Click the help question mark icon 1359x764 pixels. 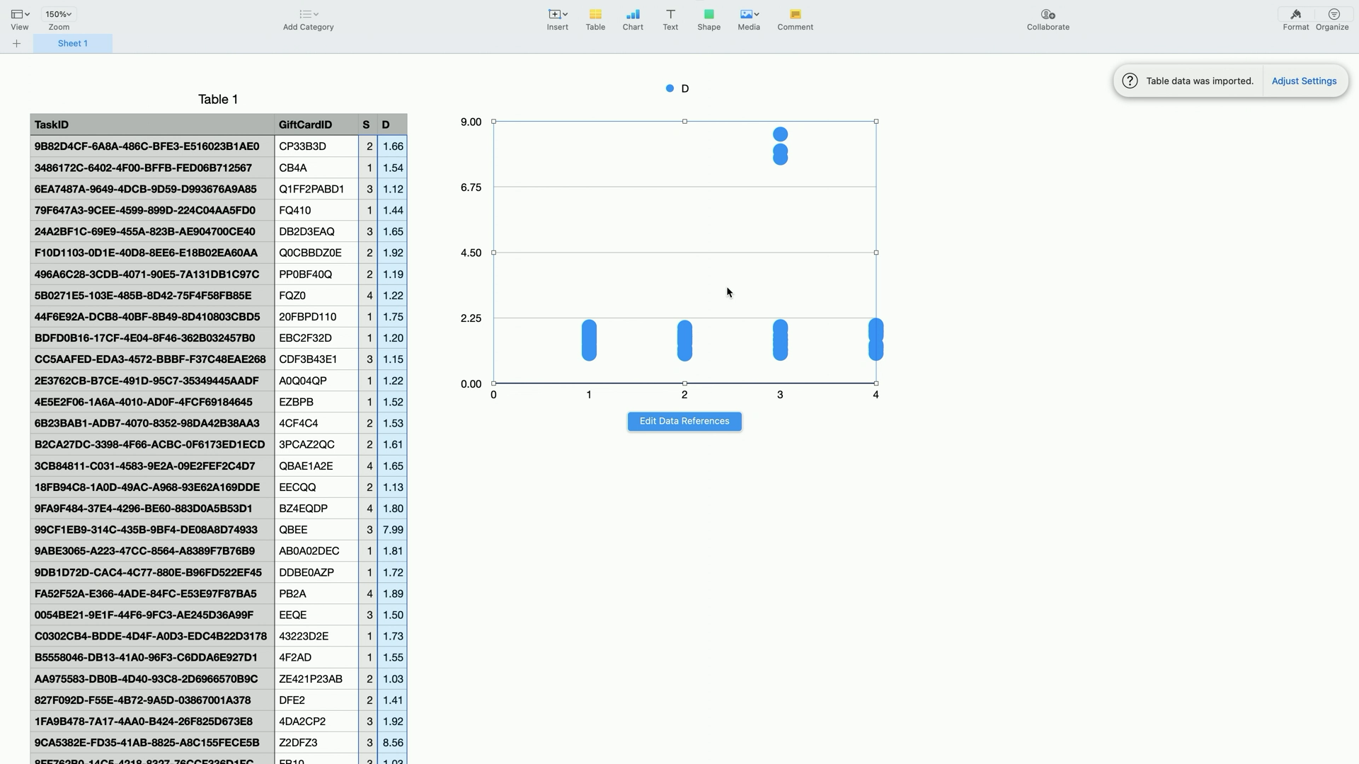1130,81
